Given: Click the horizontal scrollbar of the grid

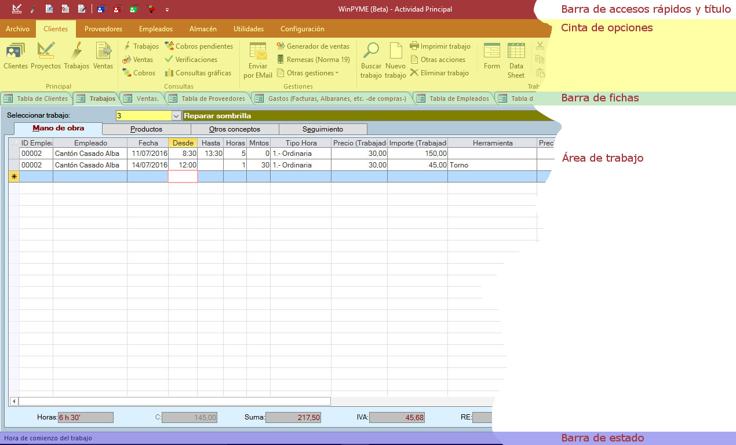Looking at the screenshot, I should tap(174, 401).
